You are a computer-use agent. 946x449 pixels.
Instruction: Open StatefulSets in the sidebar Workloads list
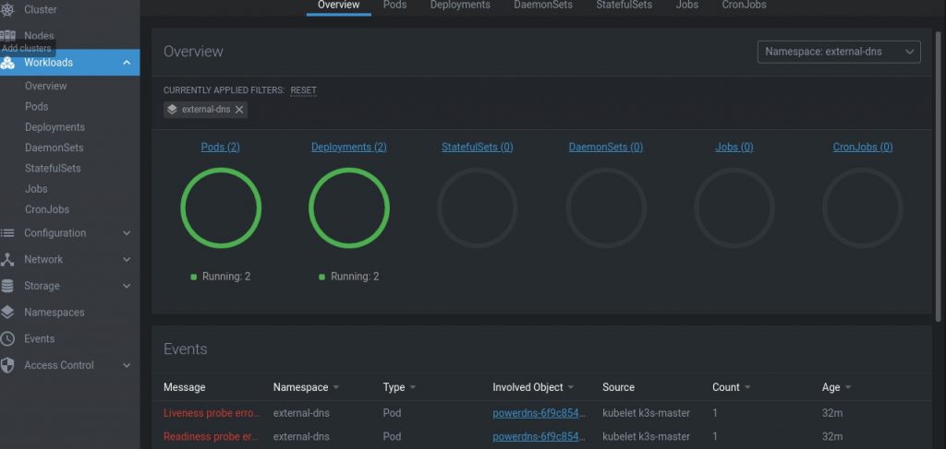point(53,168)
